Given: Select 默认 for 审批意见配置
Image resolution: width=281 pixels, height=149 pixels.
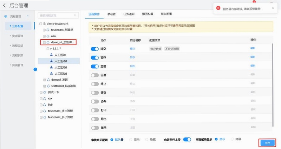Looking at the screenshot, I should [x=112, y=140].
